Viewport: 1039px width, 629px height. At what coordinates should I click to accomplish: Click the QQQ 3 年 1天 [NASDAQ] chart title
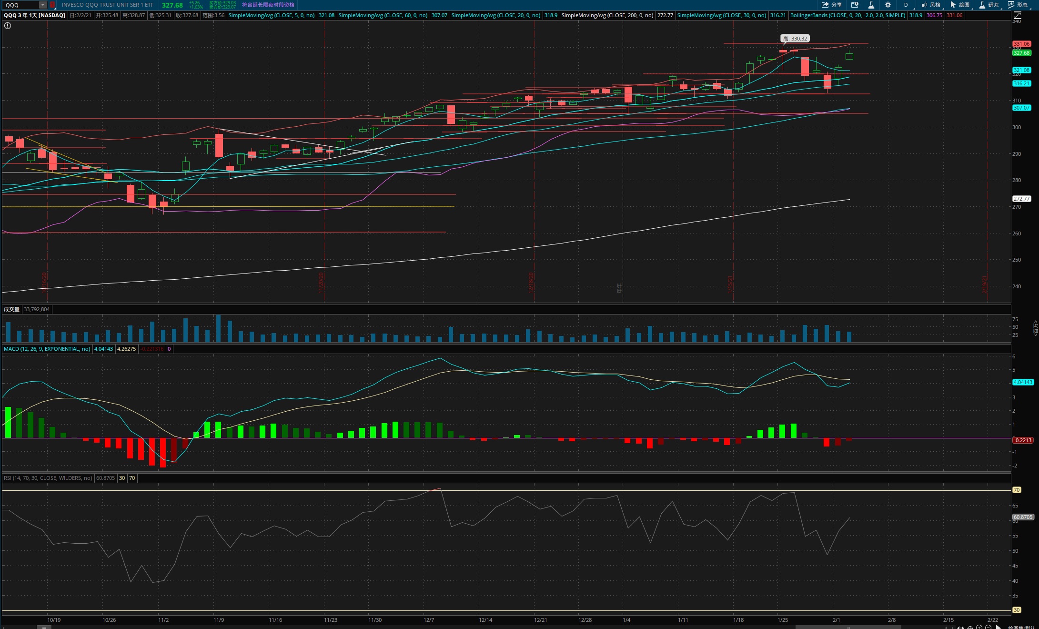34,15
